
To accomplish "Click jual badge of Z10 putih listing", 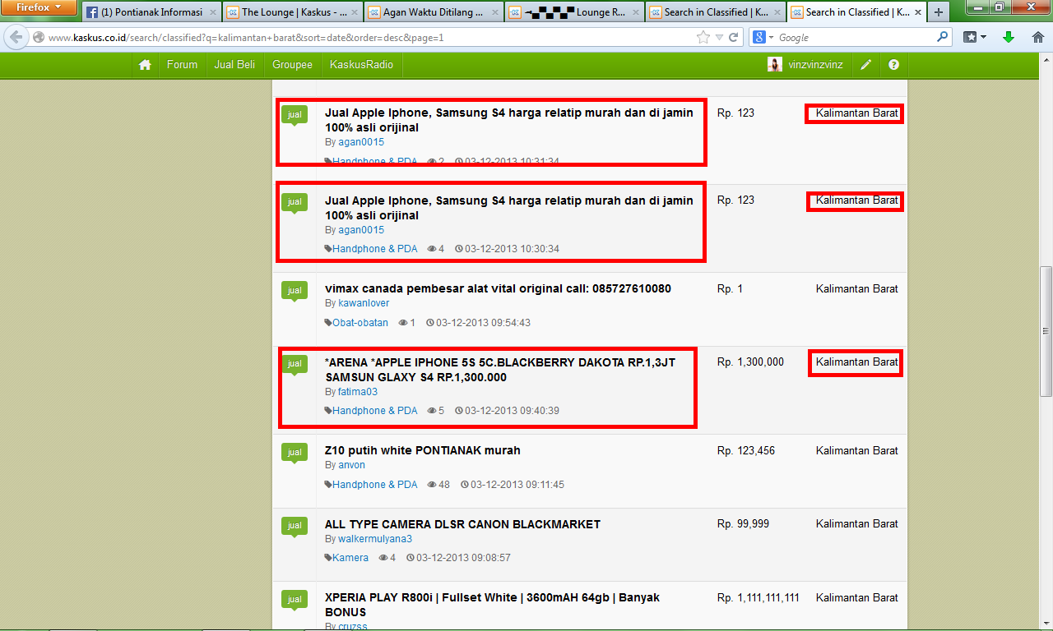I will point(295,453).
